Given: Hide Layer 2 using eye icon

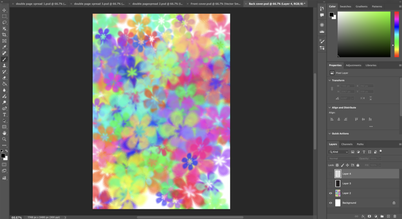Looking at the screenshot, I should tap(331, 193).
